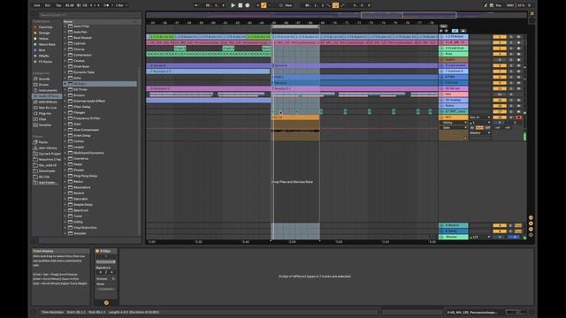Screen dimensions: 566x318
Task: Select the Yellow collection
Action: point(43,39)
